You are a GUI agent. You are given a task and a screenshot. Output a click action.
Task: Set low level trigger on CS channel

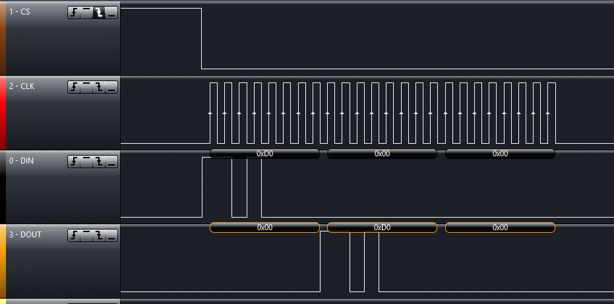coord(111,13)
